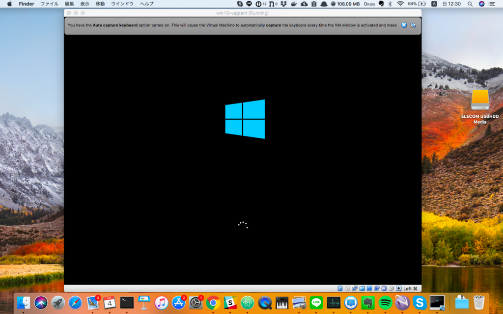Click the Docker whale menu bar icon
The height and width of the screenshot is (314, 503).
pyautogui.click(x=294, y=4)
